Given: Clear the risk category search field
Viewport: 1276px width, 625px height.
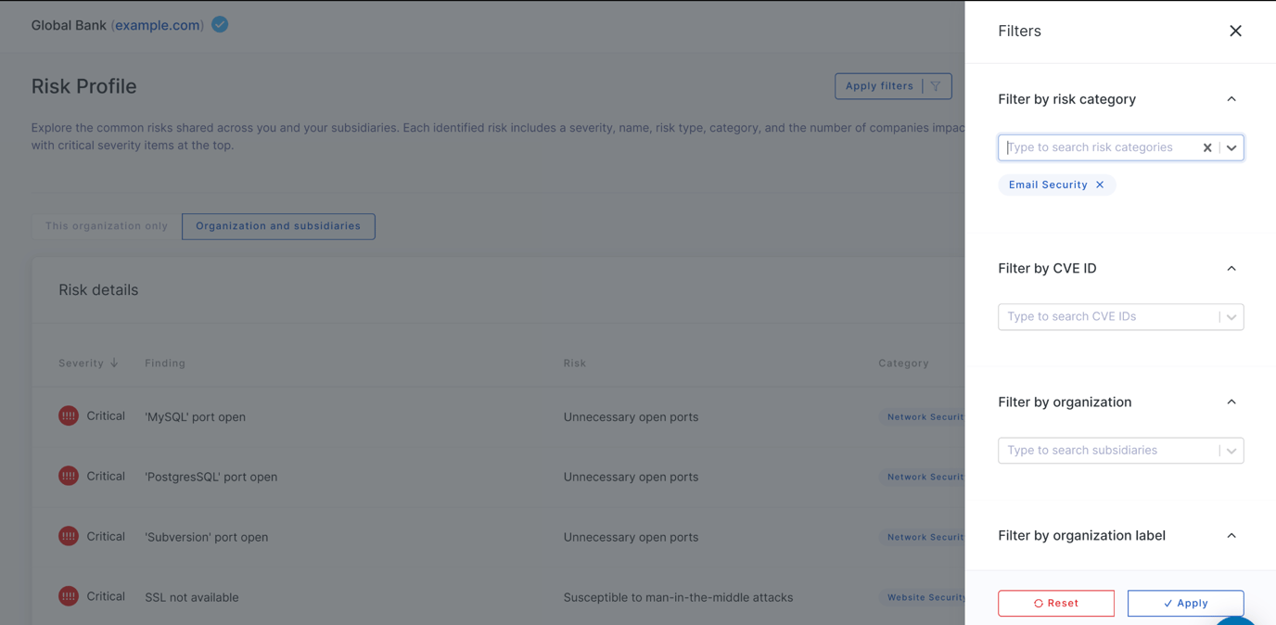Looking at the screenshot, I should (x=1206, y=147).
